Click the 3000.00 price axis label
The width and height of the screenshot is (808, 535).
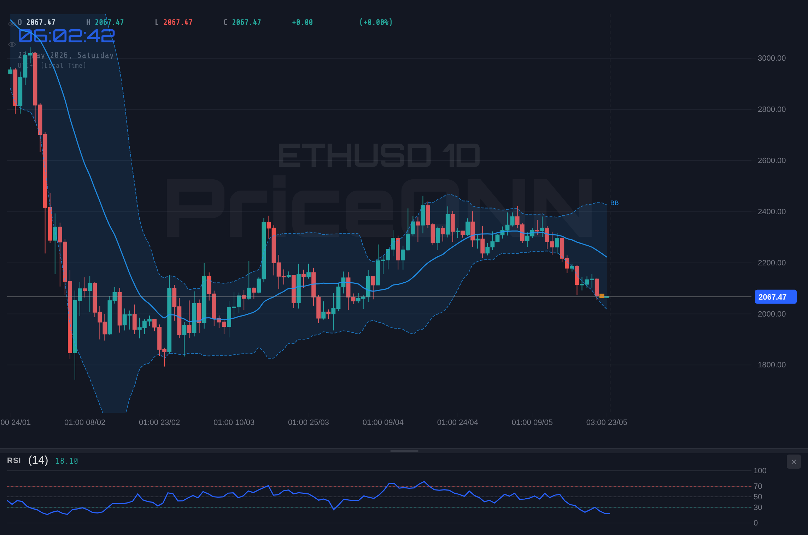[772, 58]
